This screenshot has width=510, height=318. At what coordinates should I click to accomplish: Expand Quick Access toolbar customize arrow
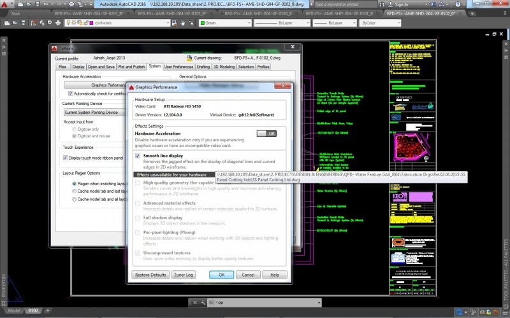(91, 4)
